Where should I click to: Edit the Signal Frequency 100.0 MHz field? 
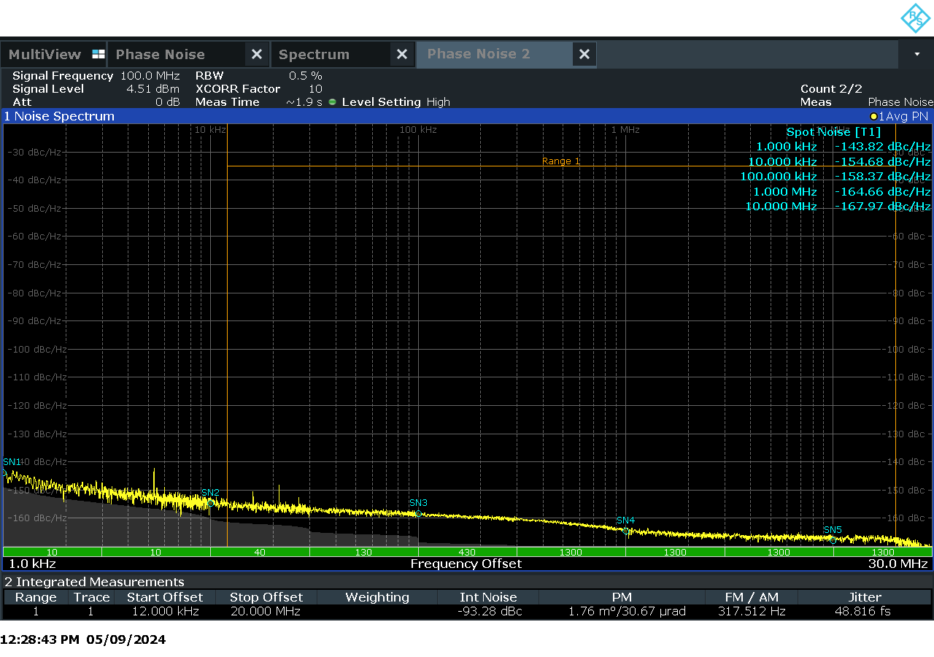(x=150, y=75)
